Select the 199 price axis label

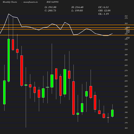point(126,112)
